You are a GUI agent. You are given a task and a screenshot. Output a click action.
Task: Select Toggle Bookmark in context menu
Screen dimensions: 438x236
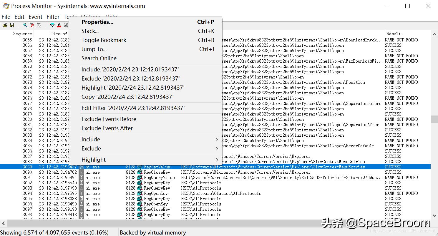[145, 40]
